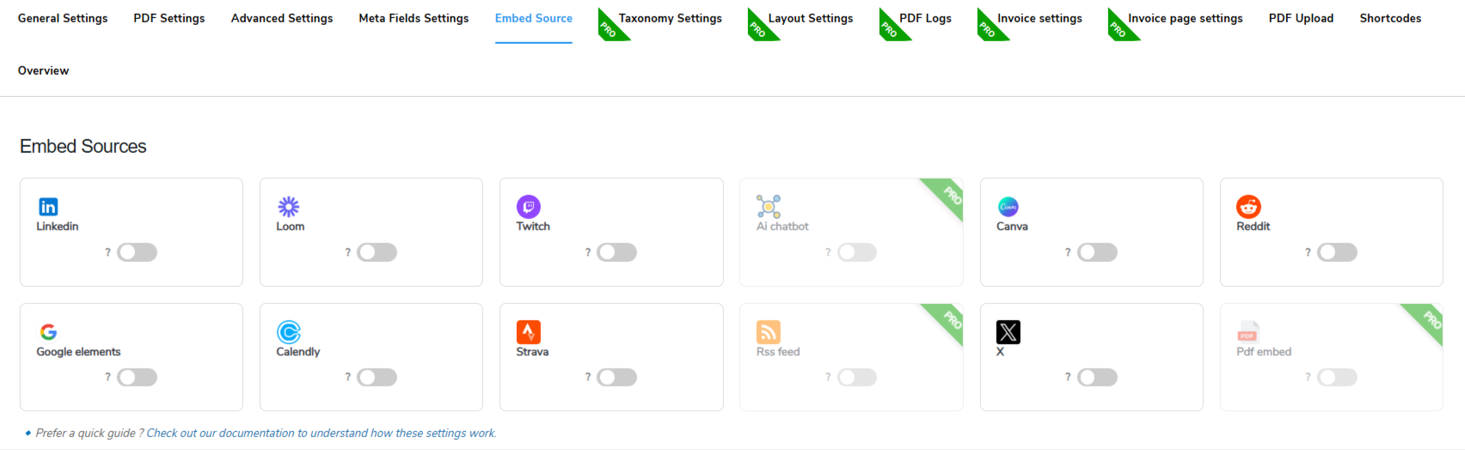Turn on the Twitch embed switch

pyautogui.click(x=616, y=252)
